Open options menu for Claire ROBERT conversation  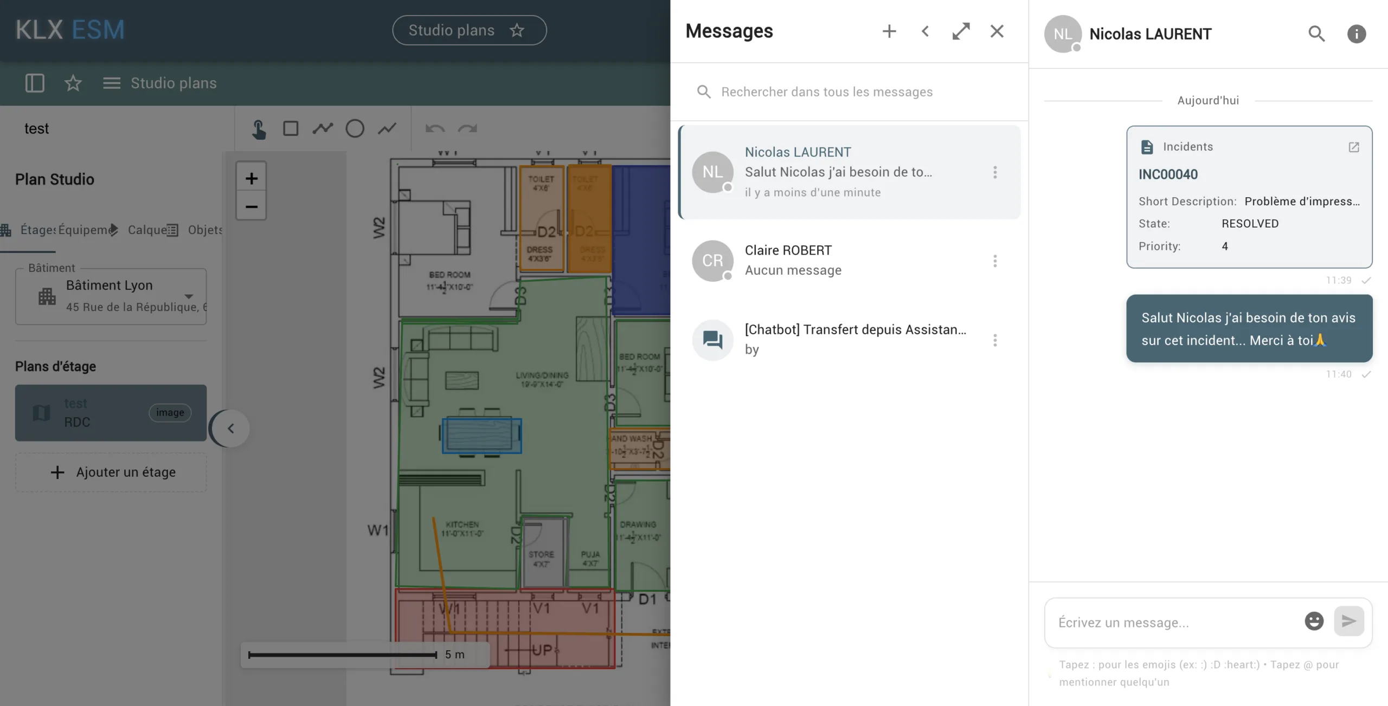[x=995, y=261]
